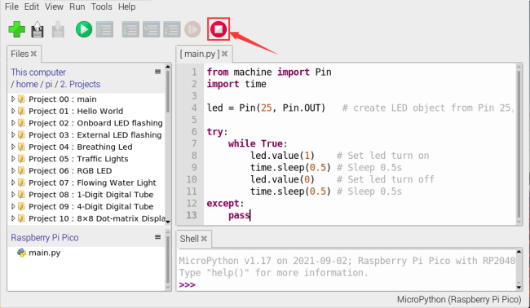Navigate to 2. Projects in path
The image size is (530, 308).
(x=80, y=84)
